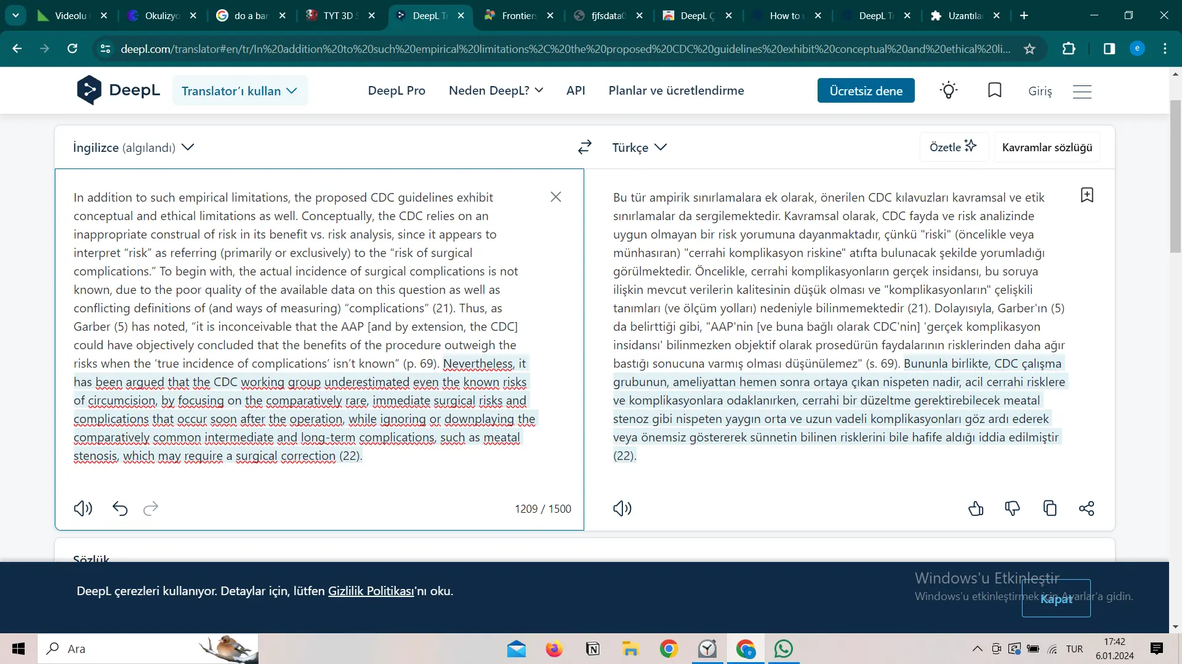1182x664 pixels.
Task: Open Windows Start menu
Action: coord(18,649)
